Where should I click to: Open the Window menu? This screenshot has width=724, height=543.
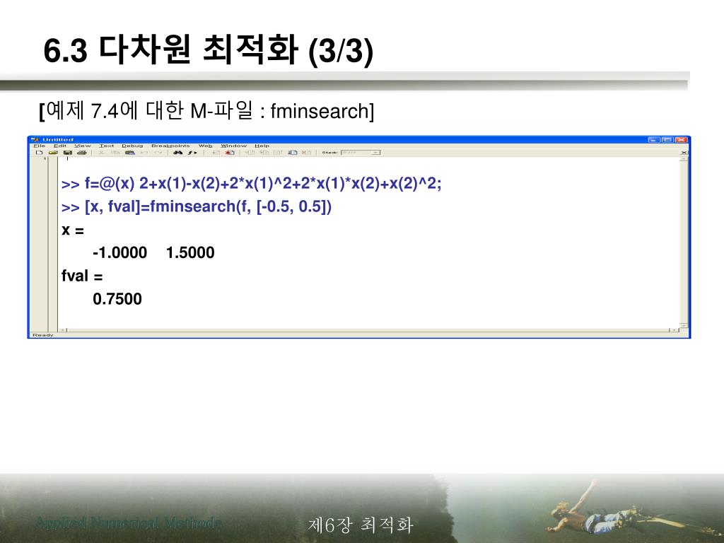click(x=233, y=146)
